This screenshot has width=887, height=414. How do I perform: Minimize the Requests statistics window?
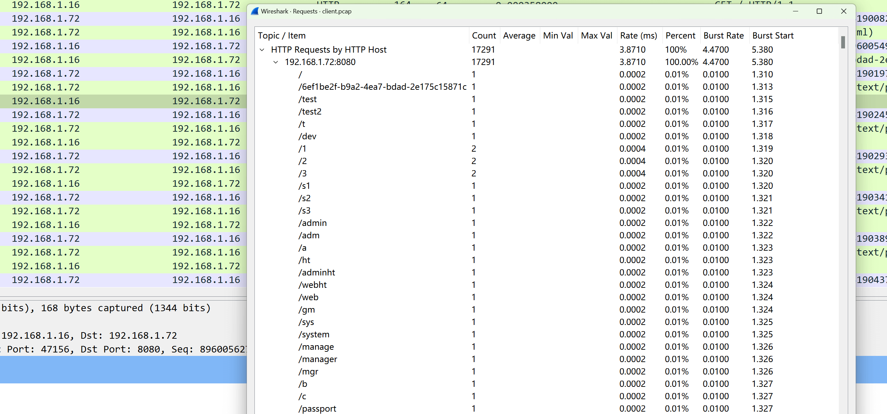point(795,11)
